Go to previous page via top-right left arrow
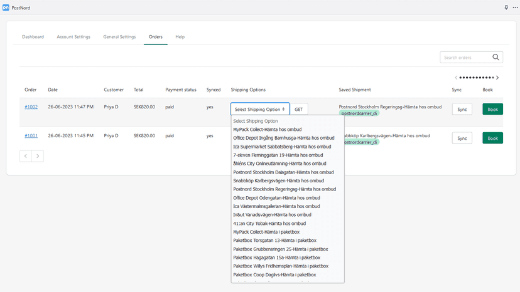The image size is (520, 292). (x=456, y=78)
